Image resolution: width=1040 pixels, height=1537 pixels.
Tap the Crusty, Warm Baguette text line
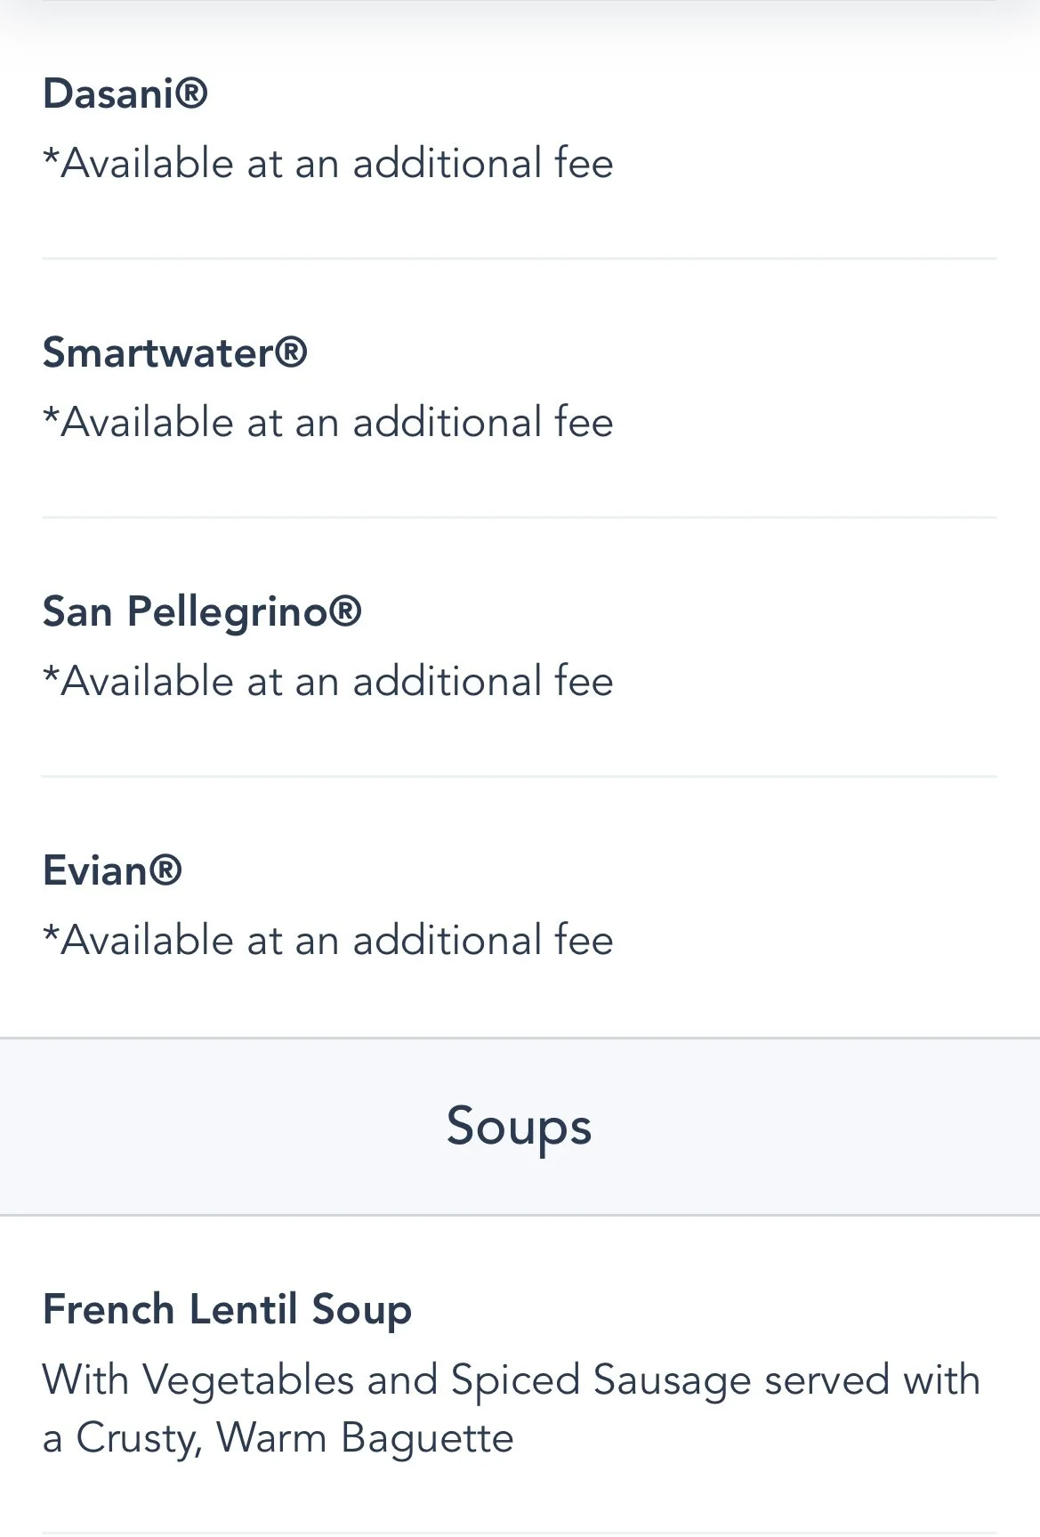278,1438
